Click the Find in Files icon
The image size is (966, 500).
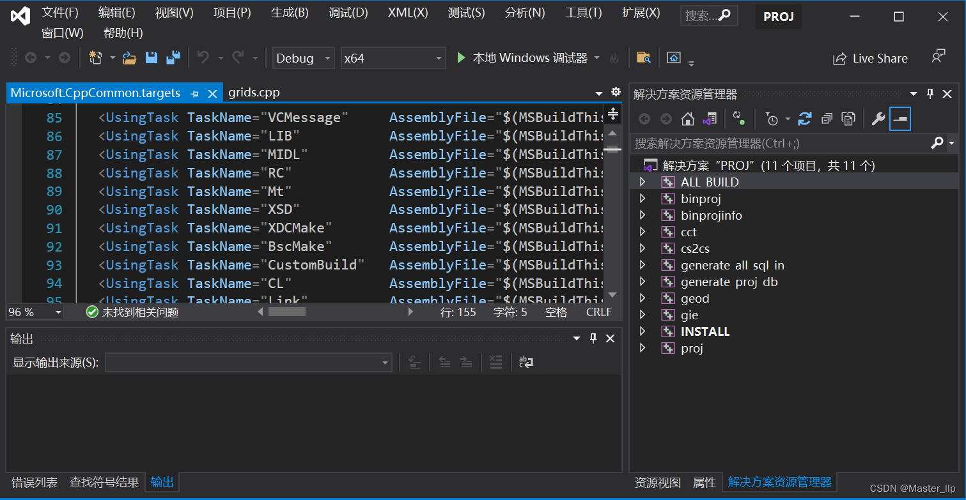644,58
